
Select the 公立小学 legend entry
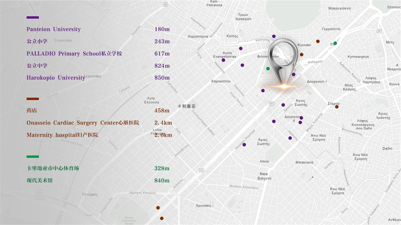(37, 41)
